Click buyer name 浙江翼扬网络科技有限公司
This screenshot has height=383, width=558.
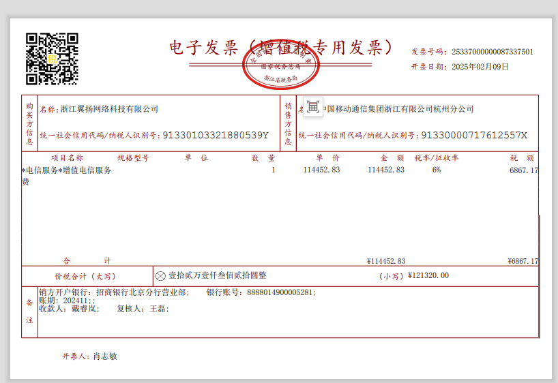point(109,109)
